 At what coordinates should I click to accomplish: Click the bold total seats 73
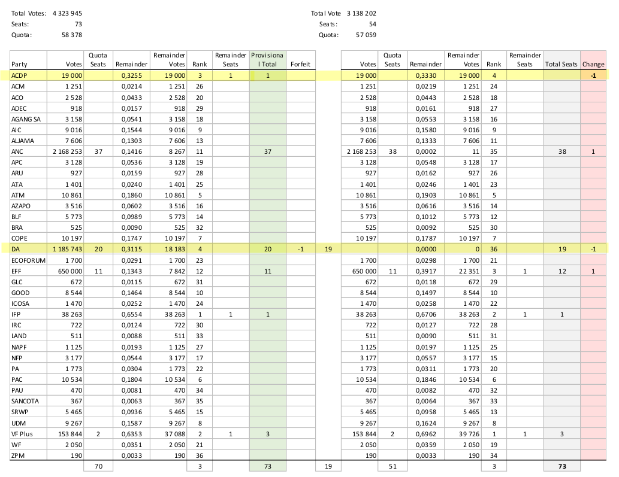click(x=562, y=466)
